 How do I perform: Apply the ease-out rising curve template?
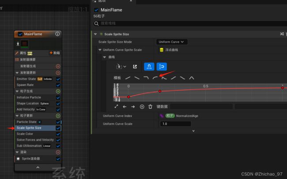click(x=155, y=78)
